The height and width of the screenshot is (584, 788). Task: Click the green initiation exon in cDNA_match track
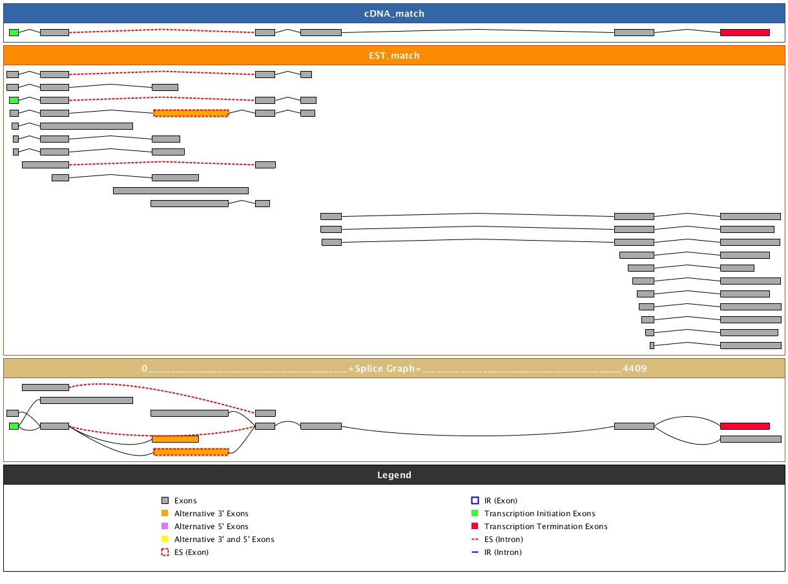coord(14,32)
